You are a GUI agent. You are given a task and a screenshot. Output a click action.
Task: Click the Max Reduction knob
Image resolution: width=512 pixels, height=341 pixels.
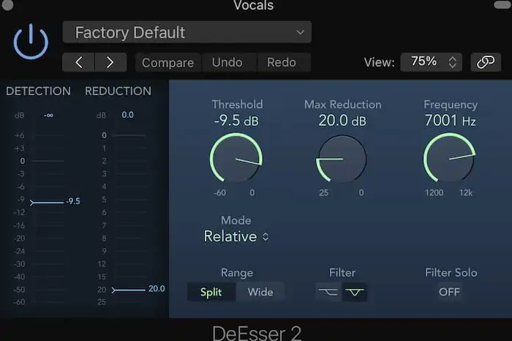tap(342, 159)
